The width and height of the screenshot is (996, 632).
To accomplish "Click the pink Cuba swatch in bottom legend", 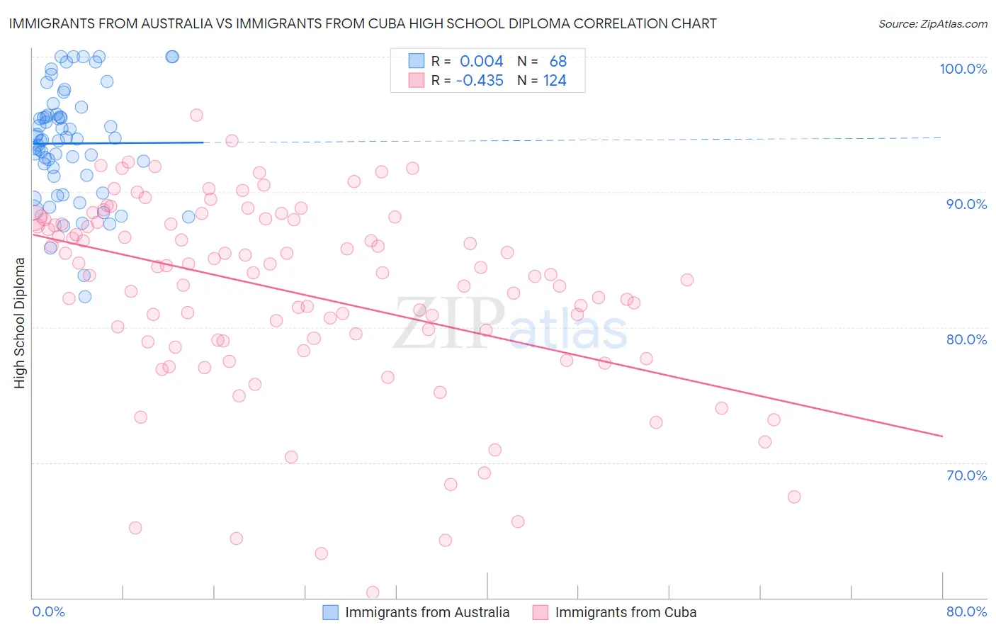I will pos(541,612).
